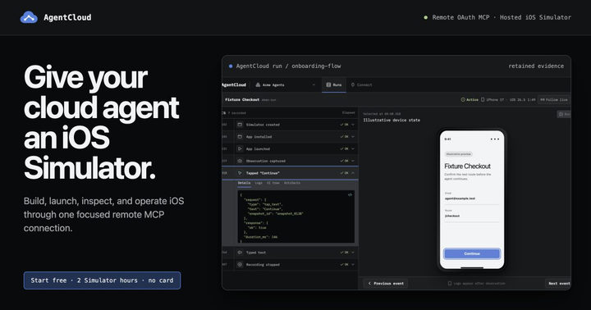
Task: Expand the Simulator created event row
Action: pos(353,125)
